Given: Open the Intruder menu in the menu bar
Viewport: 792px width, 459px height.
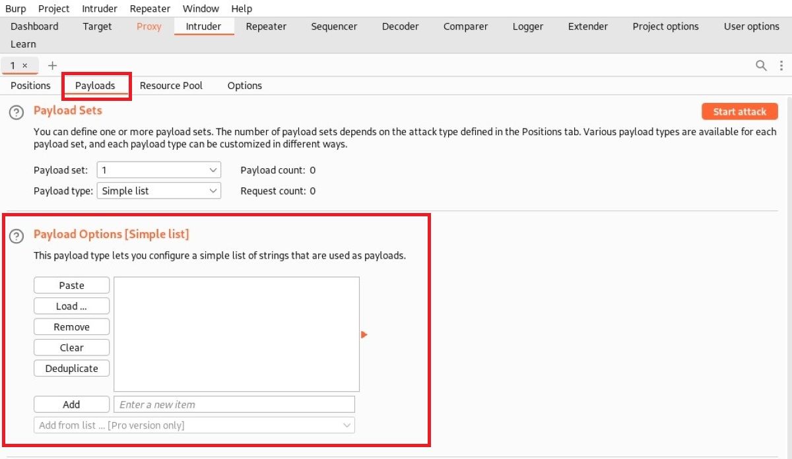Looking at the screenshot, I should (x=99, y=9).
